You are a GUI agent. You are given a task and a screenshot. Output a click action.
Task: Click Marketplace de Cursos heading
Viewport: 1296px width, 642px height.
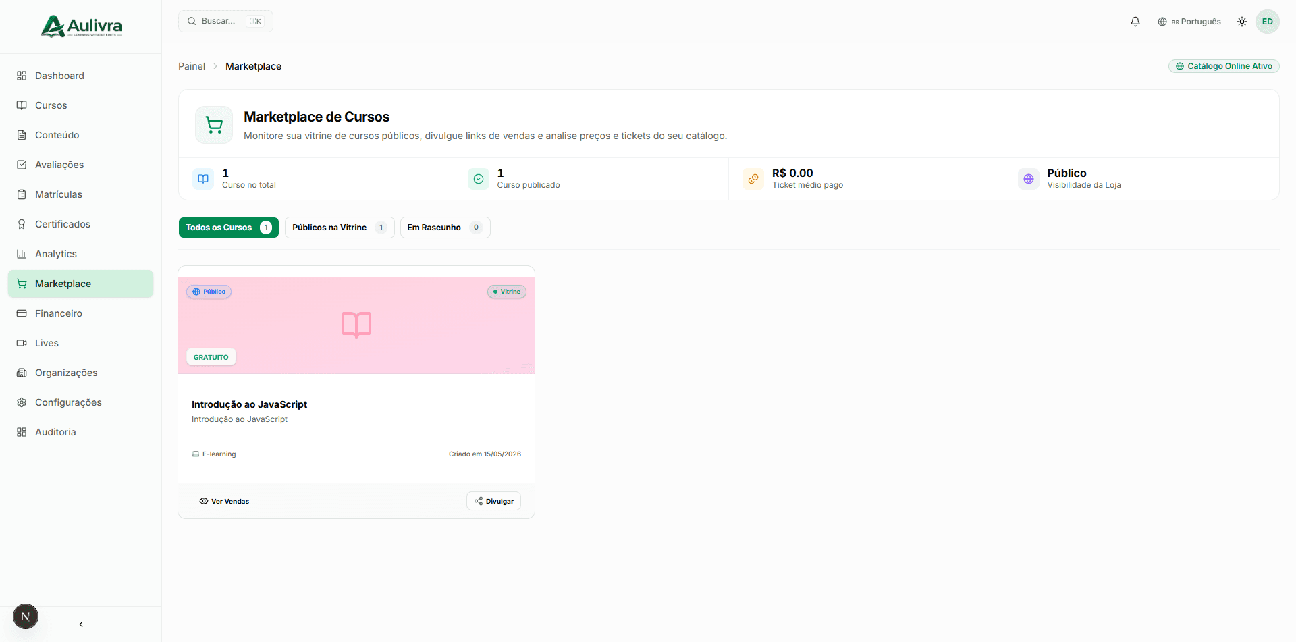[317, 117]
